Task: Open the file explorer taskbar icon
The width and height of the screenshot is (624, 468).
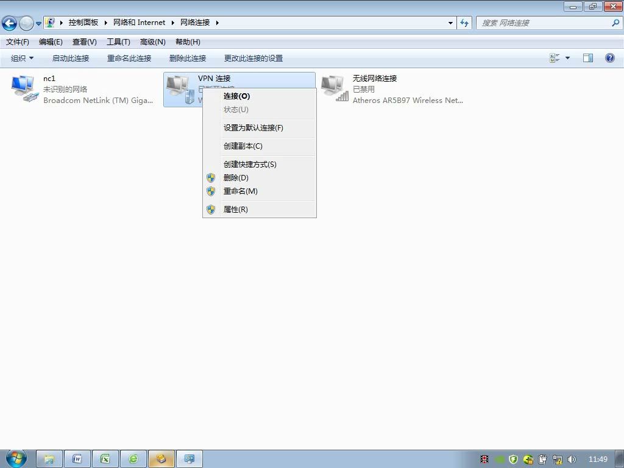Action: (49, 459)
